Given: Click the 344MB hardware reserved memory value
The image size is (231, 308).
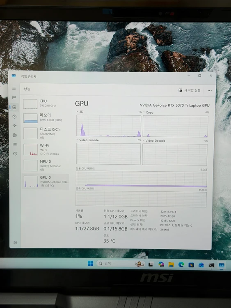Looking at the screenshot, I should 165,230.
